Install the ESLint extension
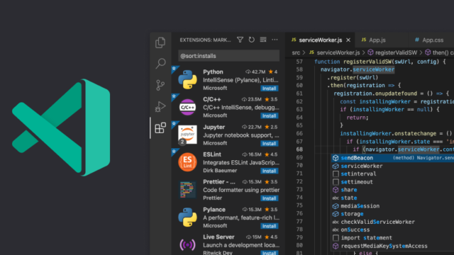Screen dimensions: 454x255 pyautogui.click(x=269, y=171)
